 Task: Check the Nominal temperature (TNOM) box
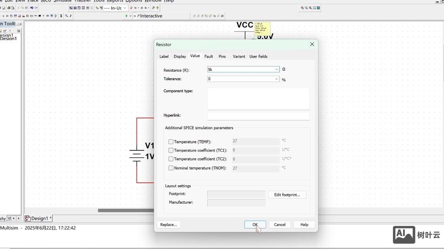(x=171, y=168)
